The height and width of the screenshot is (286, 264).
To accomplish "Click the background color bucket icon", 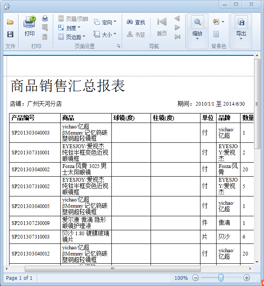I will 216,22.
